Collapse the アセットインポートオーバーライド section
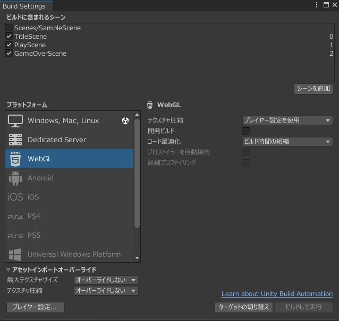 8,270
